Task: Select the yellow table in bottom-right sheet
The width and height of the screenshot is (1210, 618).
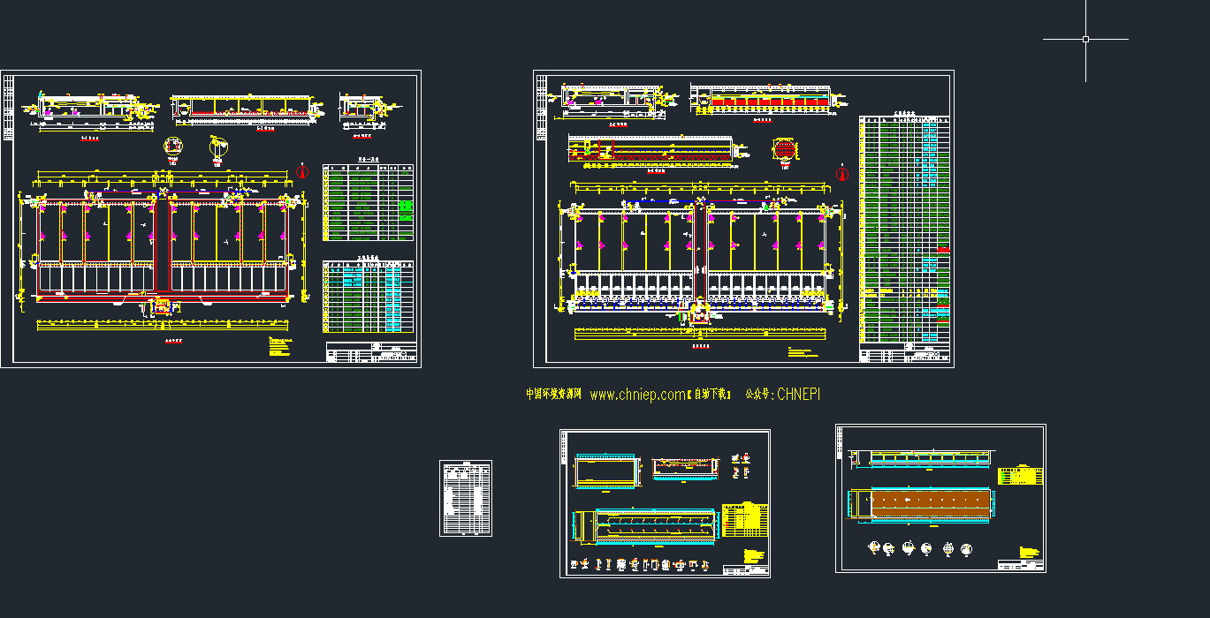Action: [x=1020, y=475]
